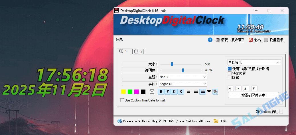This screenshot has height=135, width=296.
Task: Align clock text to the right
Action: (x=202, y=92)
